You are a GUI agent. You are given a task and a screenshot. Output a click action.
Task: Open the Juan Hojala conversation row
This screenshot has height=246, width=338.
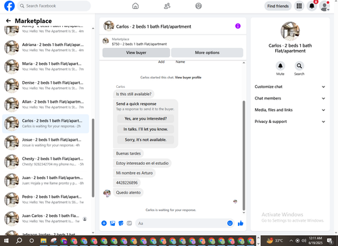[45, 180]
